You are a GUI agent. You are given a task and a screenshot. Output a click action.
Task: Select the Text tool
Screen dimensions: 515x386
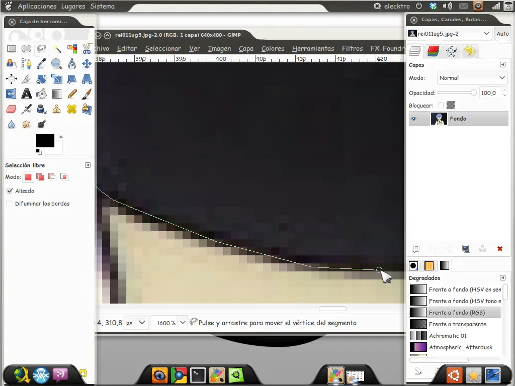pos(26,94)
